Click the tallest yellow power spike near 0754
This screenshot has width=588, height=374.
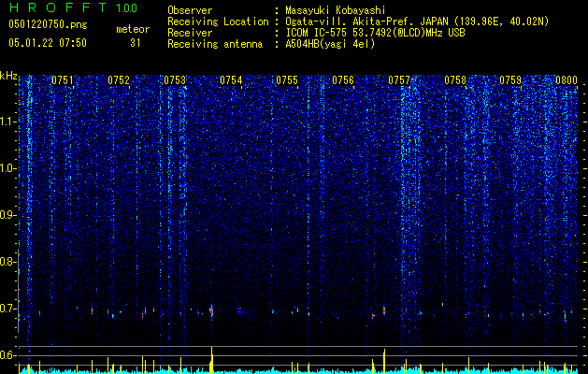[x=212, y=360]
